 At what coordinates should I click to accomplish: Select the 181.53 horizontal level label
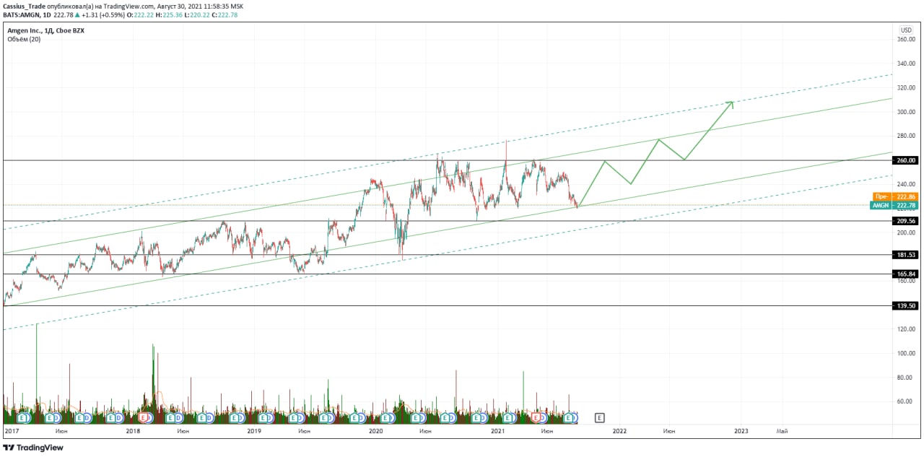click(x=906, y=255)
